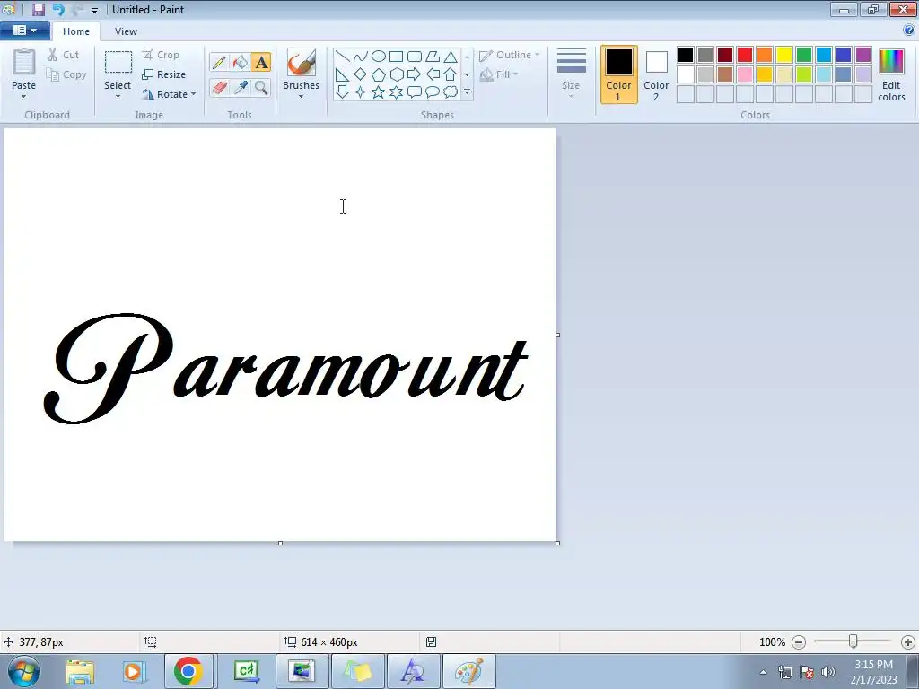Click the Paste button
The width and height of the screenshot is (919, 689).
tap(23, 69)
